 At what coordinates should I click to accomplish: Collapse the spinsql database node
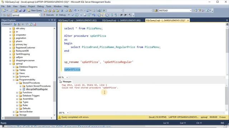coord(10,64)
